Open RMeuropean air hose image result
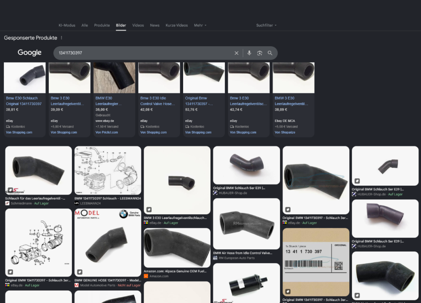Viewport: 421px width, 303px height. pos(246,224)
